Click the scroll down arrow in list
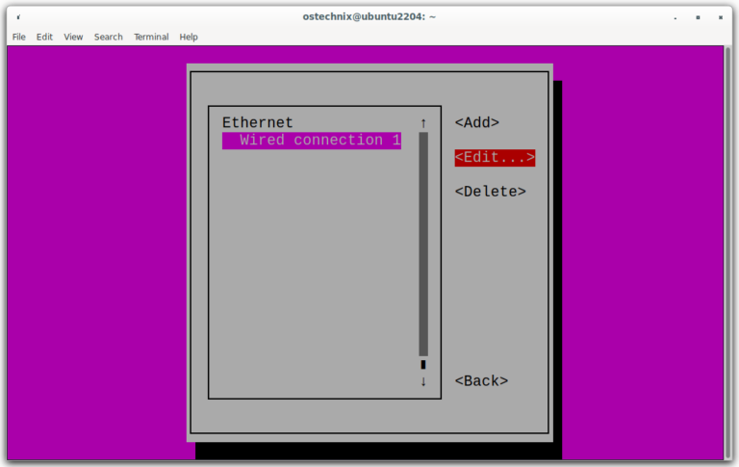The width and height of the screenshot is (739, 467). [422, 381]
